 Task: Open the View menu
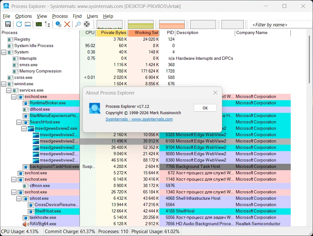coord(42,16)
